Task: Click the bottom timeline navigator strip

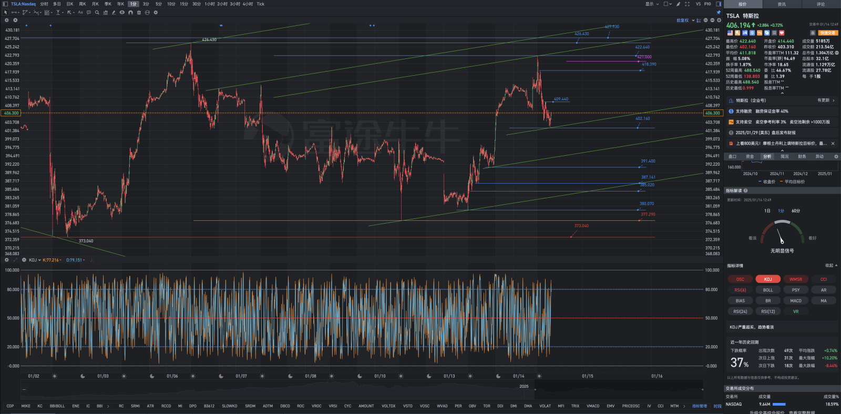Action: tap(362, 390)
